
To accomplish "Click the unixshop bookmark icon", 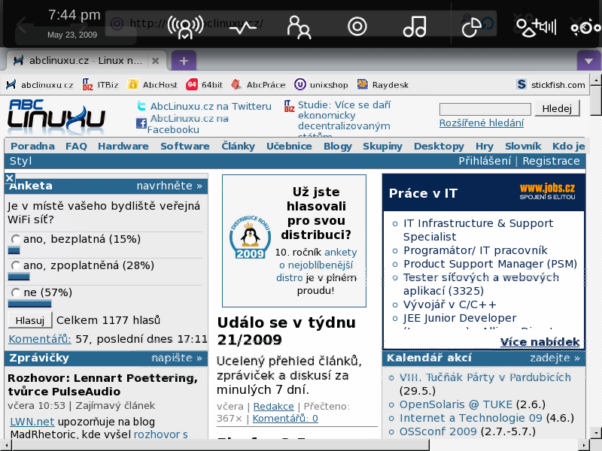I will [299, 84].
